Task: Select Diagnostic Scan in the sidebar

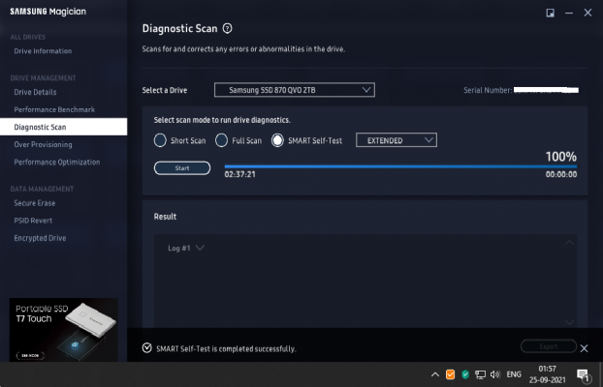Action: (63, 127)
